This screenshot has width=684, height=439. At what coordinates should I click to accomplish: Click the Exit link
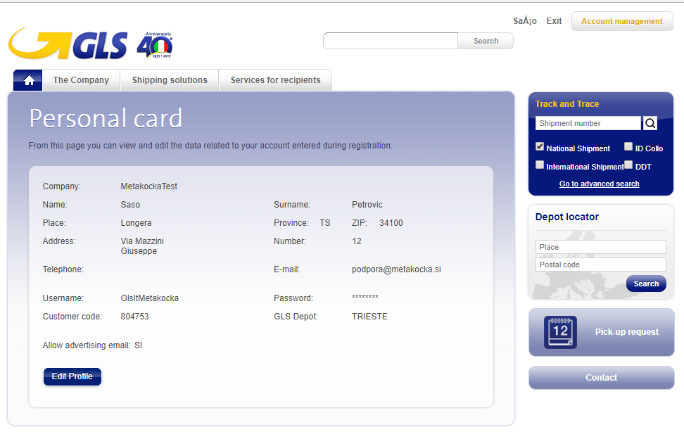click(x=554, y=21)
